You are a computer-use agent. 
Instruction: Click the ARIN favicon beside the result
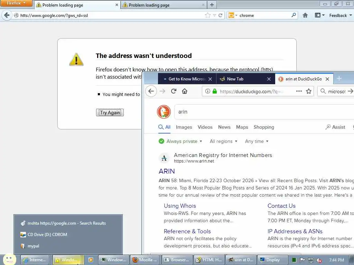coord(164,158)
